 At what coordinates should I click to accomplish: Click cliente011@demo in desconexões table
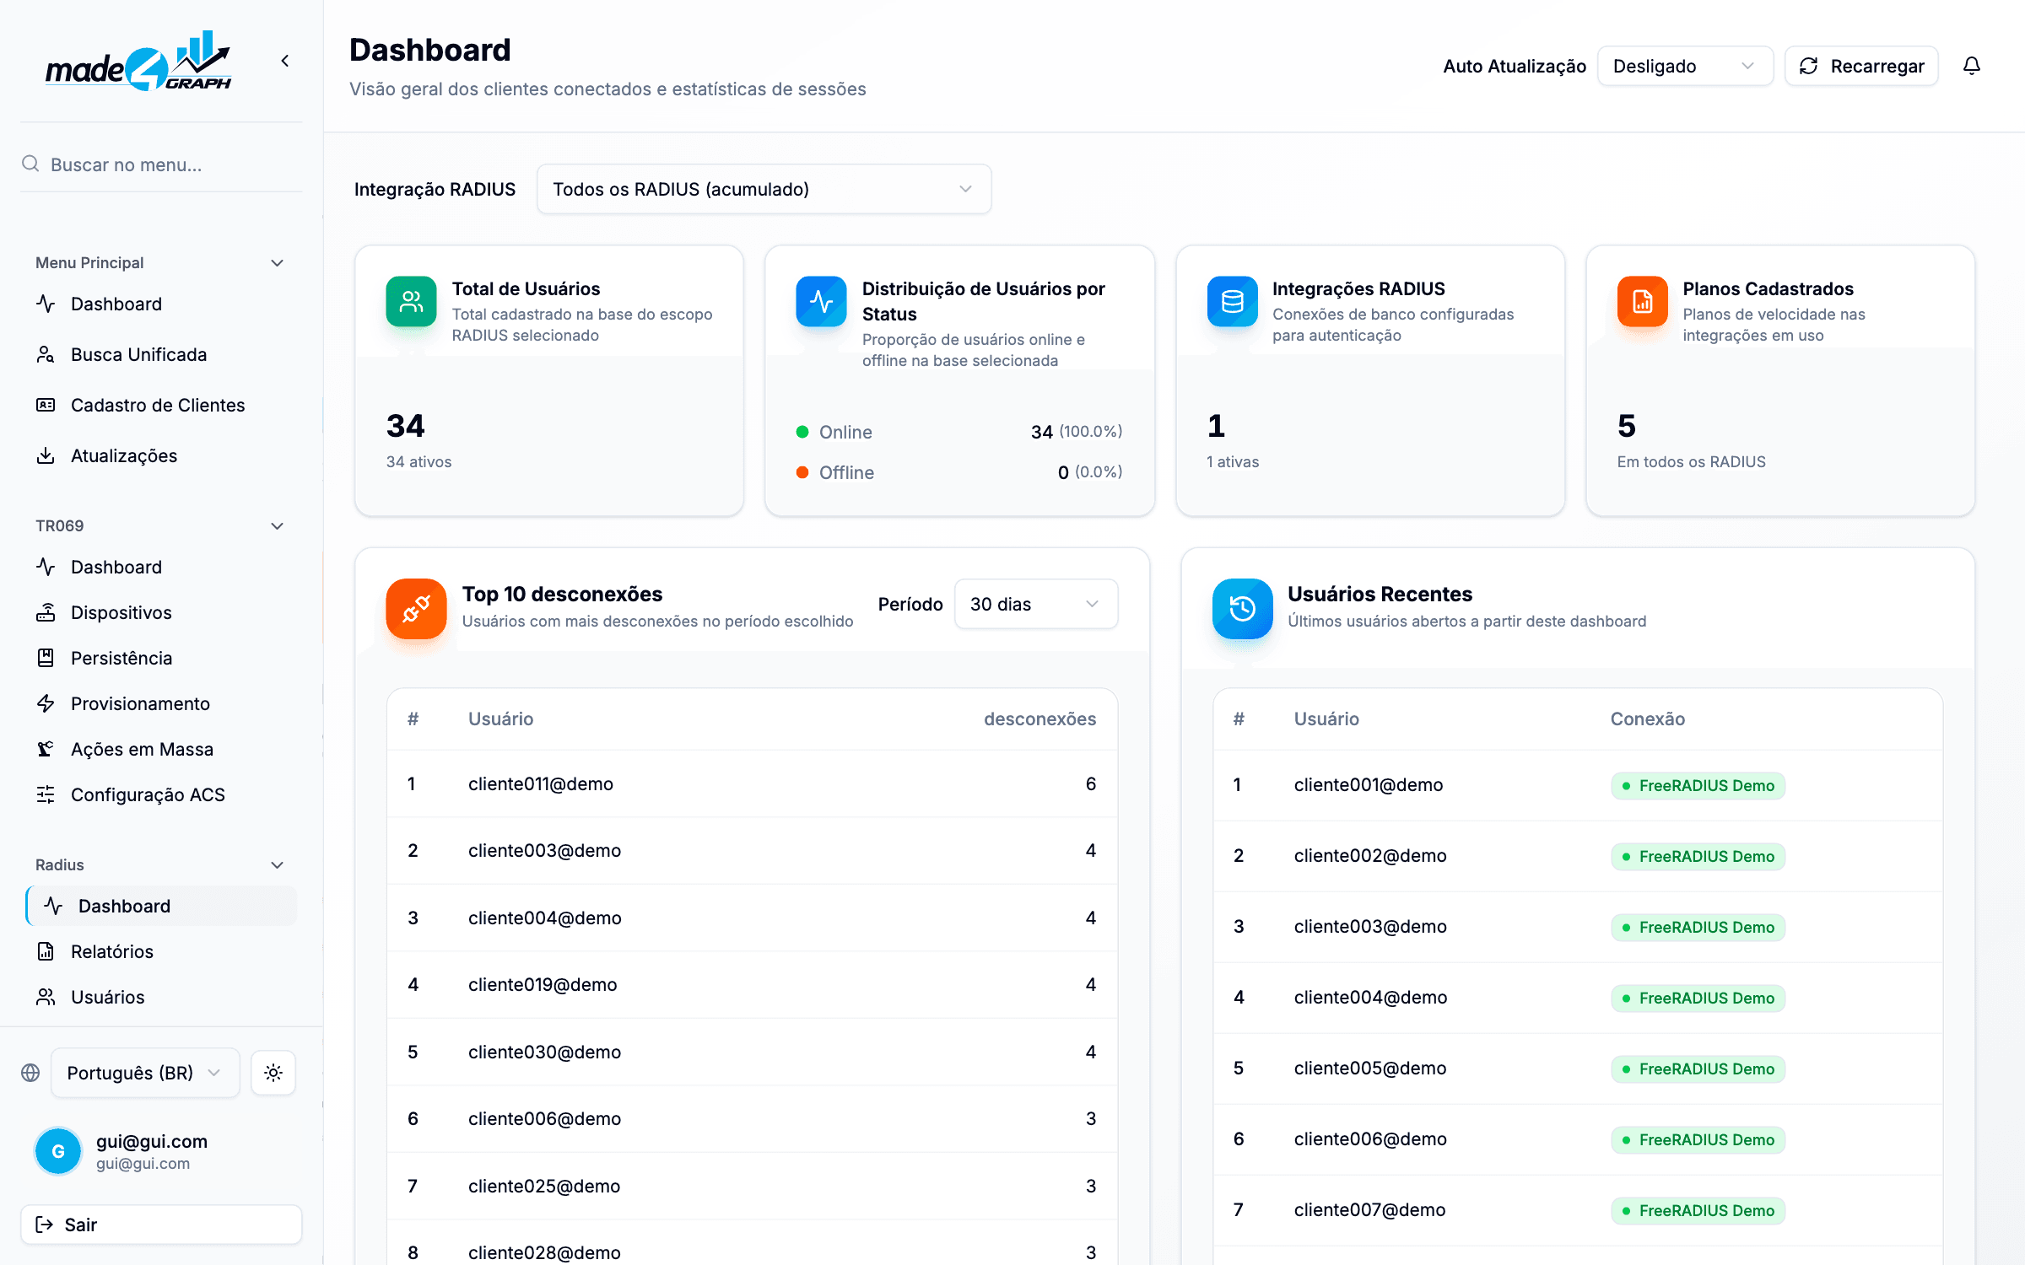[541, 783]
